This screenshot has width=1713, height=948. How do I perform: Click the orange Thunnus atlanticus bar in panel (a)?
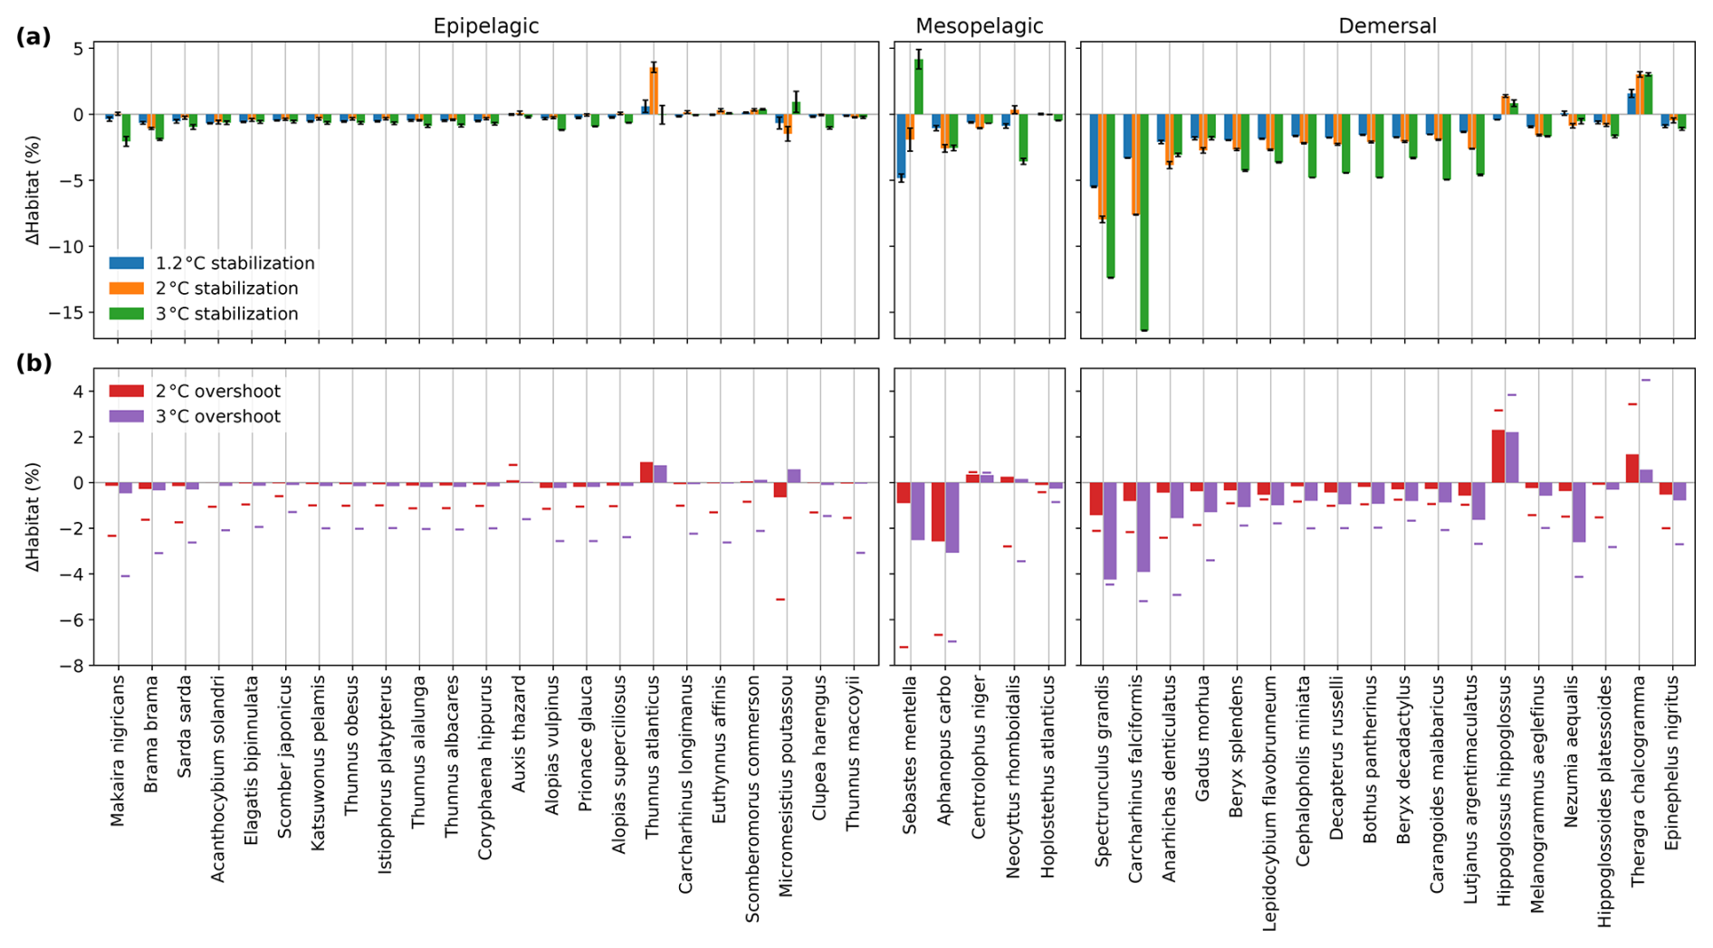654,90
